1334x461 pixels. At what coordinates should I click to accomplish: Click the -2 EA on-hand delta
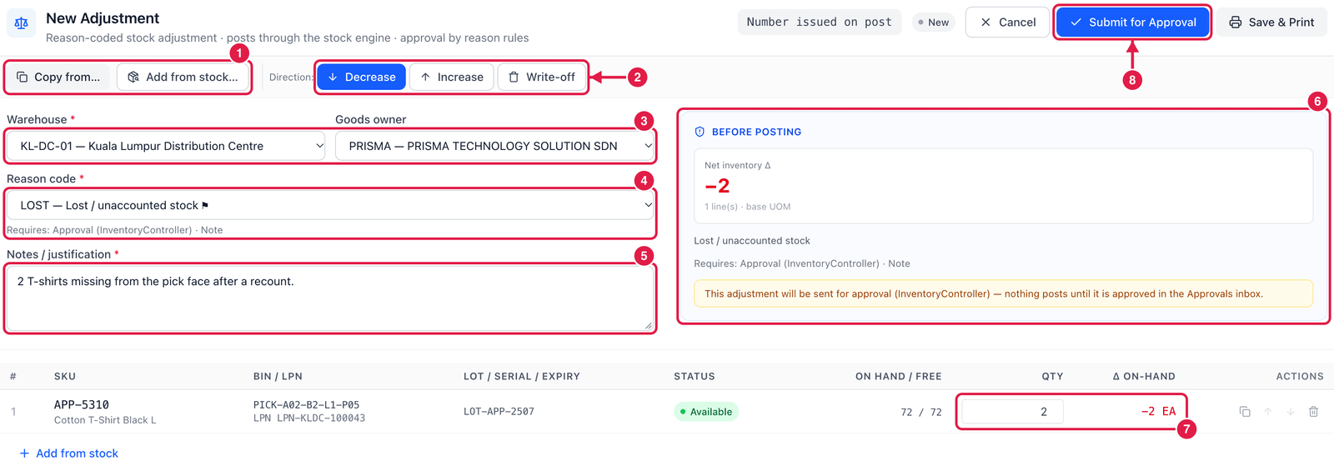1158,412
